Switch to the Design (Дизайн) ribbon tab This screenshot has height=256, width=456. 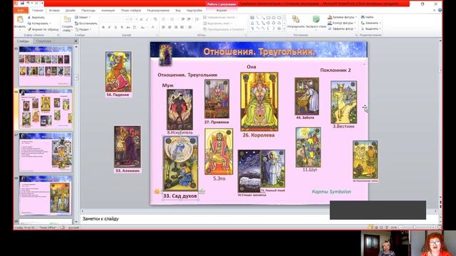point(71,10)
